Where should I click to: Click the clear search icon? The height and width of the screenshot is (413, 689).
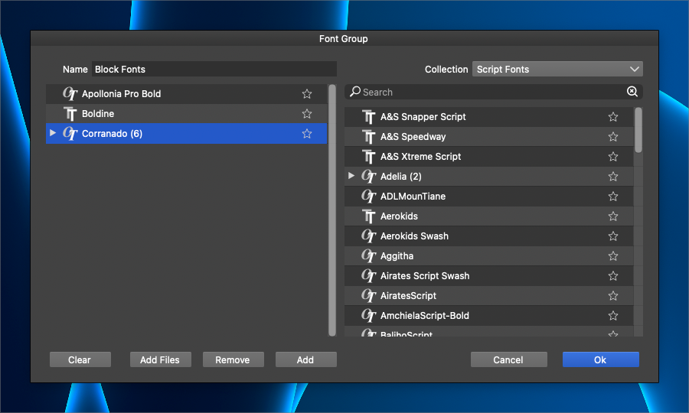coord(632,92)
